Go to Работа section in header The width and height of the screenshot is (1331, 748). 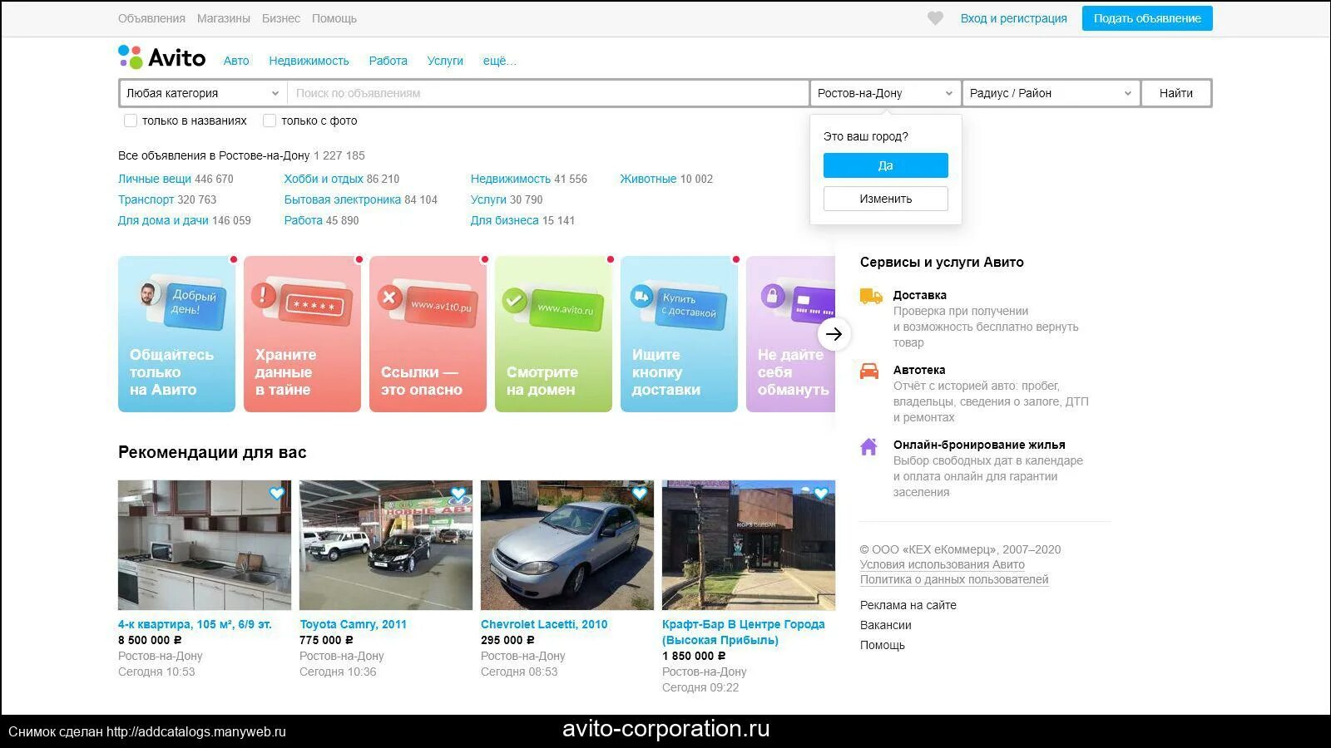(x=388, y=61)
